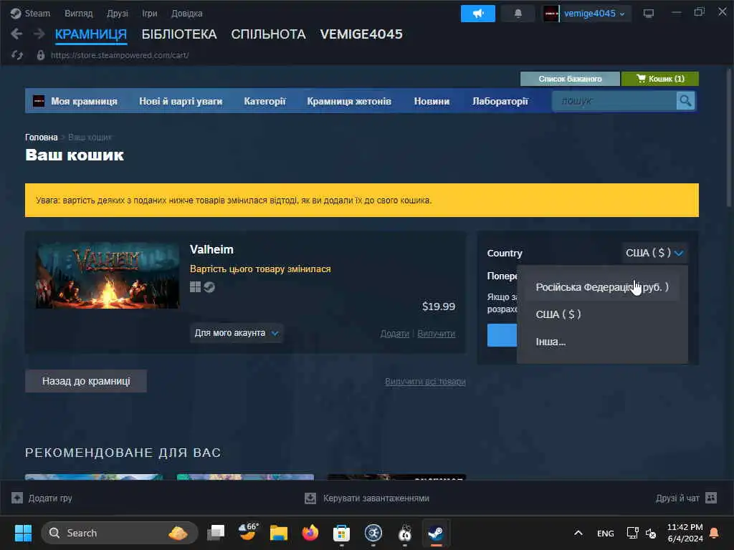
Task: Open the Вигляд menu
Action: (79, 14)
